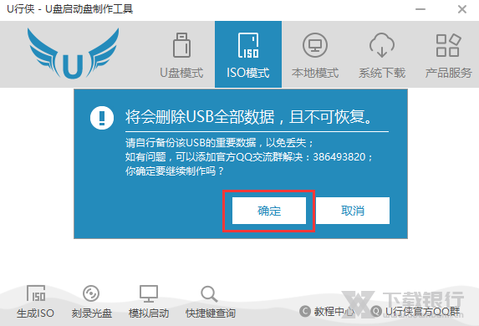Screen dimensions: 479x326
Task: Confirm with the 确定 button
Action: point(269,211)
